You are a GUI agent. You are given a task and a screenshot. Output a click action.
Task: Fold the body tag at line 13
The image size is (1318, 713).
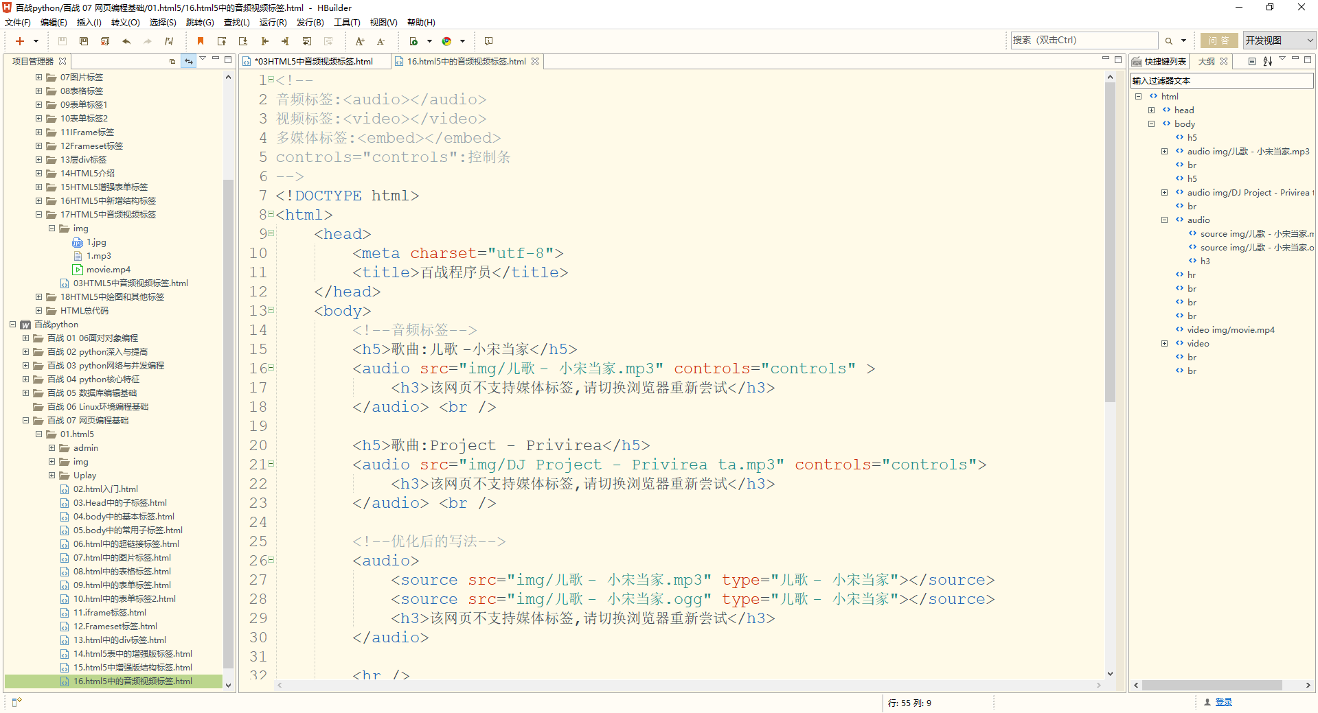pyautogui.click(x=271, y=310)
